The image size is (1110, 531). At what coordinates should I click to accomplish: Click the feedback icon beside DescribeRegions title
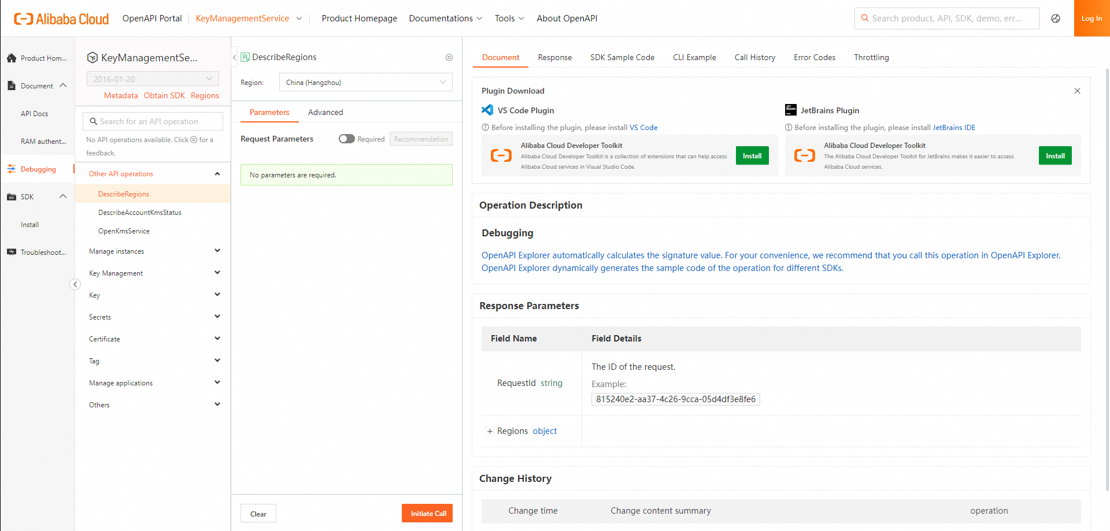[x=449, y=58]
